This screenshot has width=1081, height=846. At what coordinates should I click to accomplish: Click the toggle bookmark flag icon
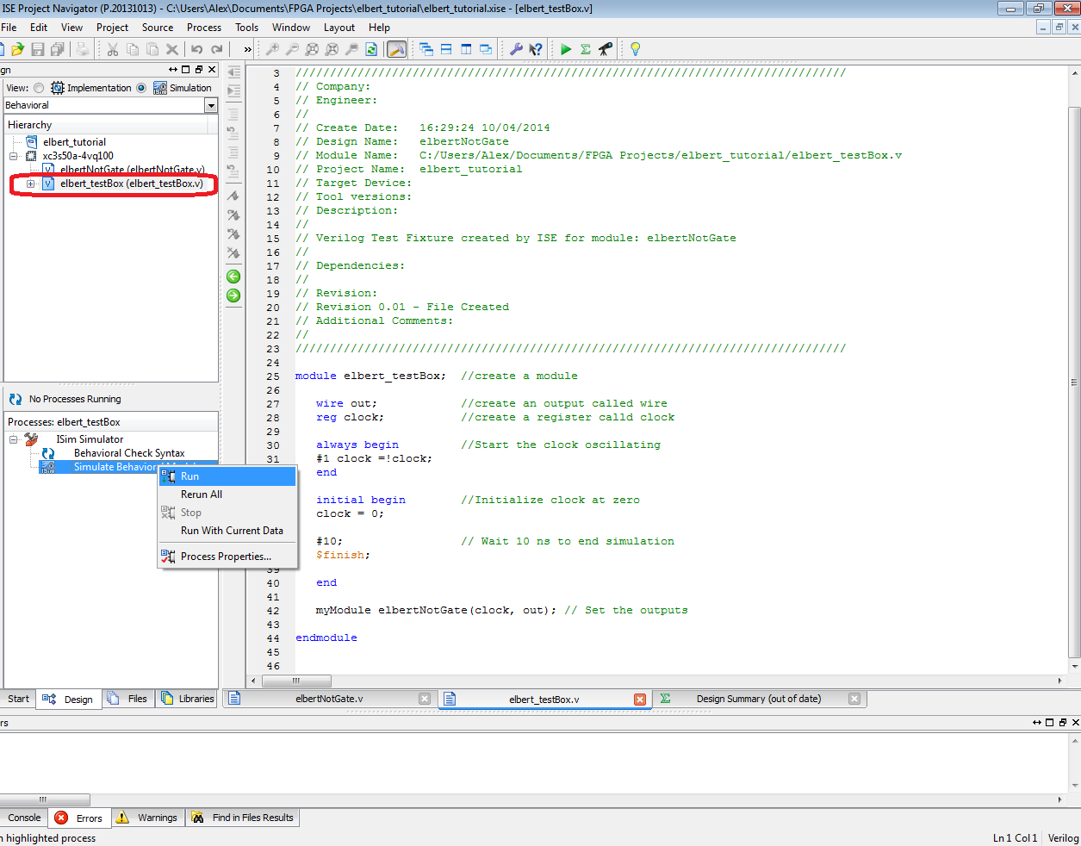(x=233, y=196)
